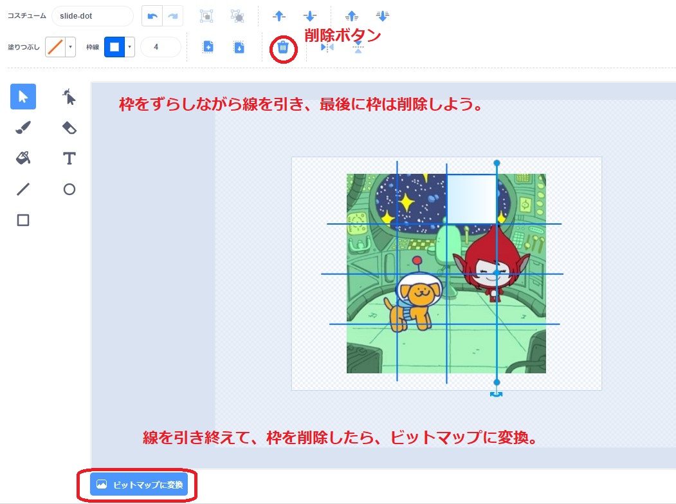Ungroup the selected objects
676x504 pixels.
237,16
